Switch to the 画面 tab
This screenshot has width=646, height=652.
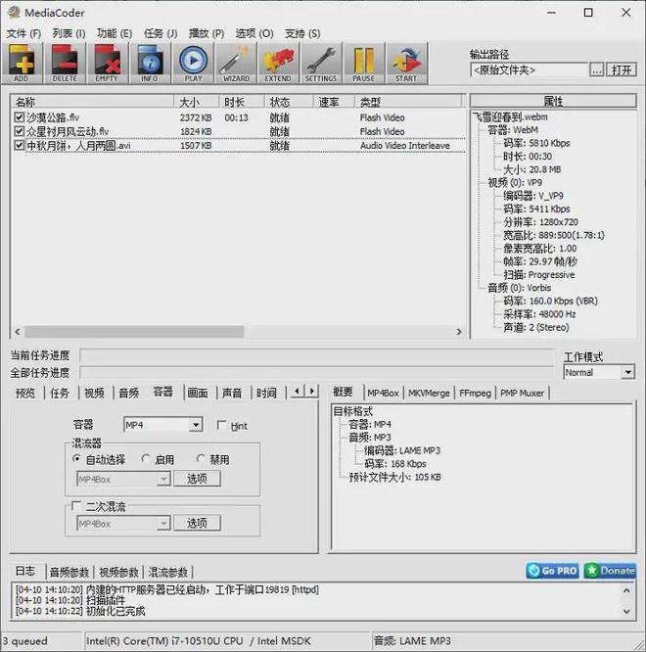coord(198,393)
